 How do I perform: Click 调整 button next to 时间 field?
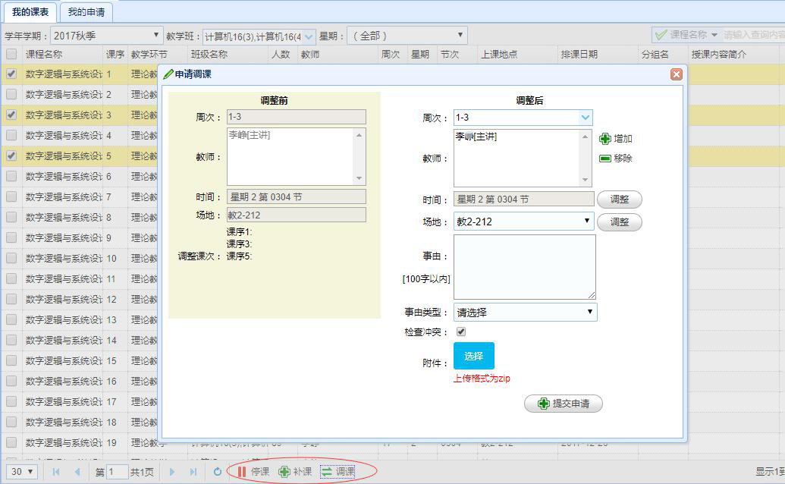(x=620, y=200)
